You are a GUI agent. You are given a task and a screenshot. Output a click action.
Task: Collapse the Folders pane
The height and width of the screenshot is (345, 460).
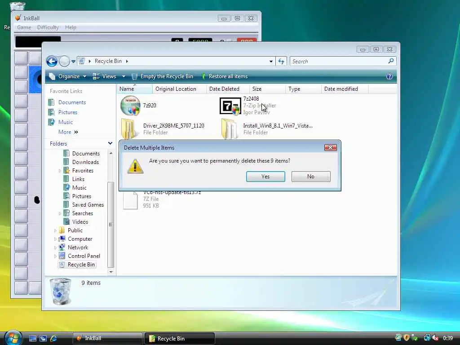(110, 143)
